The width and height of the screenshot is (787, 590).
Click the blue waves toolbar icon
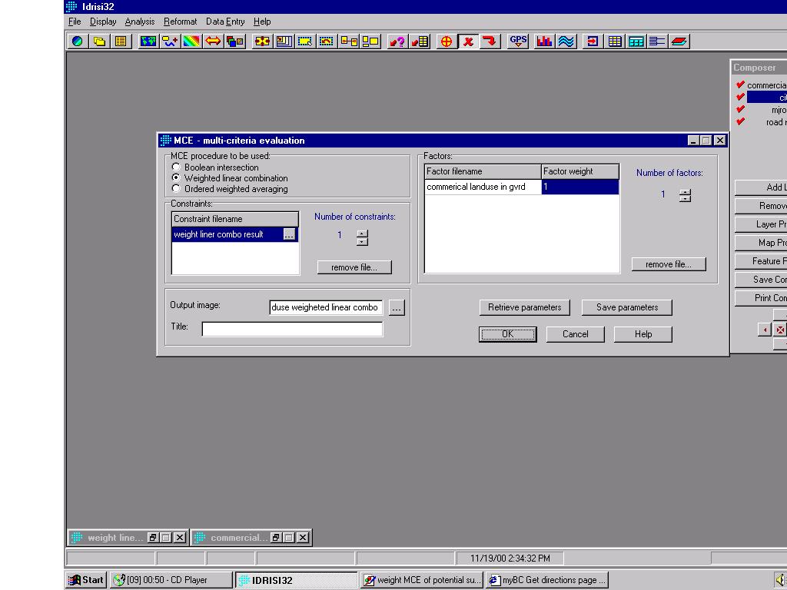click(566, 41)
